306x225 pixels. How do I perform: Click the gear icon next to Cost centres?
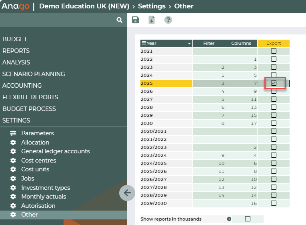[13, 161]
